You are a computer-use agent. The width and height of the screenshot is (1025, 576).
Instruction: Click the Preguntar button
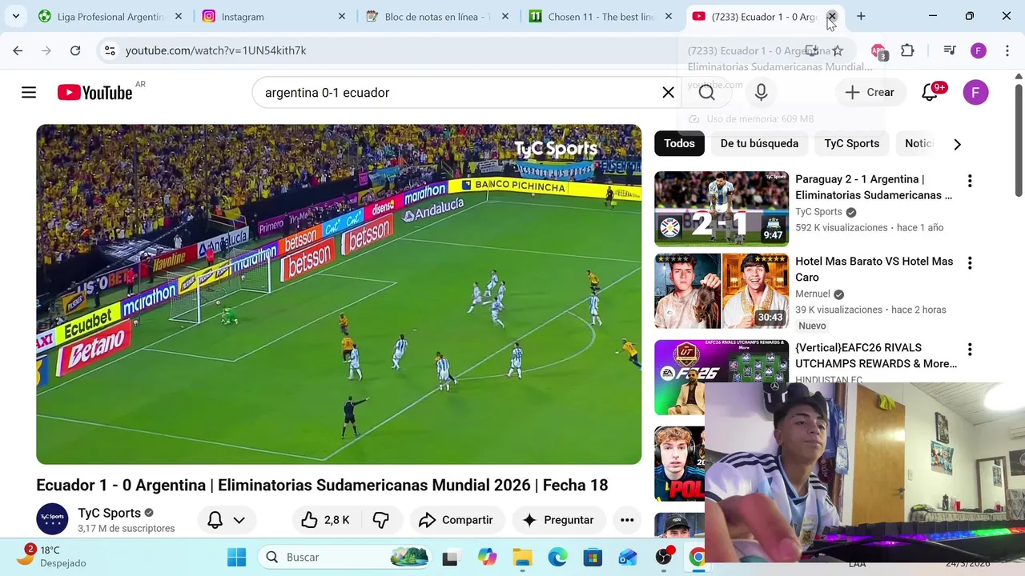pyautogui.click(x=557, y=520)
